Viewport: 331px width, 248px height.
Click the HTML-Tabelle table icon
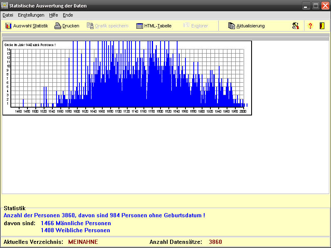pos(140,26)
